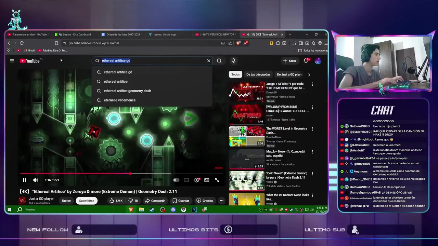Choose the suggestion "ethereal artifice"
The image size is (438, 246).
[152, 81]
